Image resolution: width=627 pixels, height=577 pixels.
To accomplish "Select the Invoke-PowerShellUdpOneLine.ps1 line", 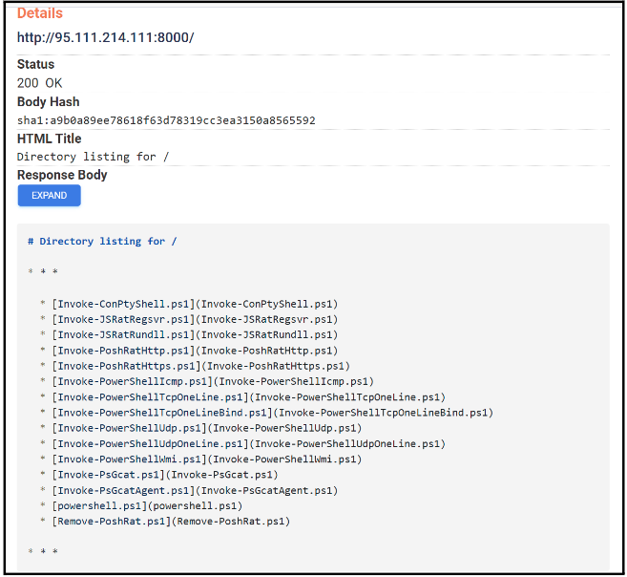I will pyautogui.click(x=242, y=444).
